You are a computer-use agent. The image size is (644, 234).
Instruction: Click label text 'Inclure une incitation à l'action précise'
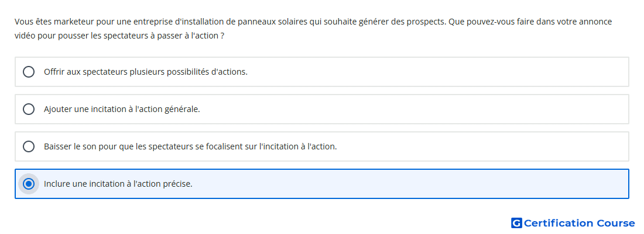(x=118, y=184)
